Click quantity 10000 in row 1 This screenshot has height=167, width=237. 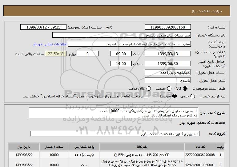(x=54, y=155)
